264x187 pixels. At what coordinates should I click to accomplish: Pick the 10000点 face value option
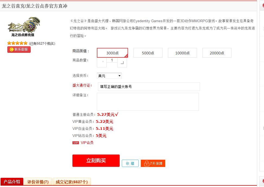(x=182, y=53)
